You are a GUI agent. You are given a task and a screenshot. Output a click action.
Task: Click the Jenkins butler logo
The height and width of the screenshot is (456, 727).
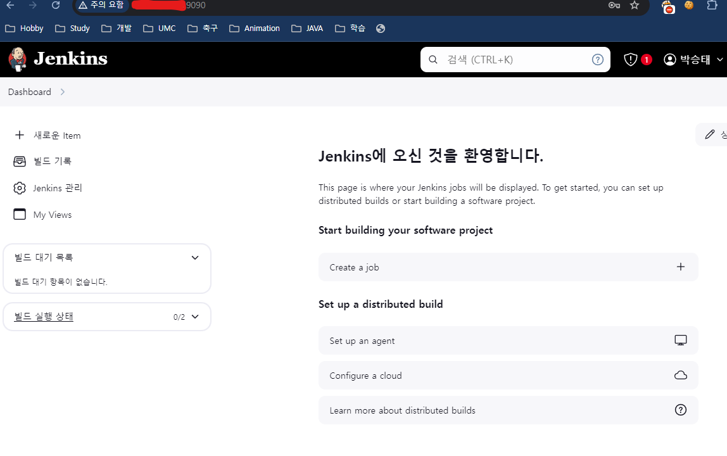(17, 60)
